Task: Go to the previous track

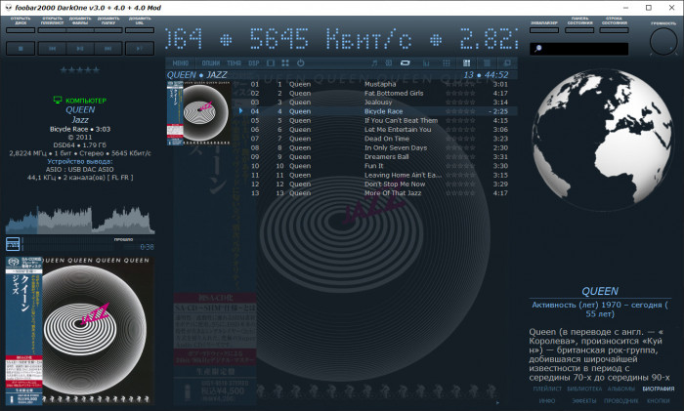Action: (x=52, y=49)
